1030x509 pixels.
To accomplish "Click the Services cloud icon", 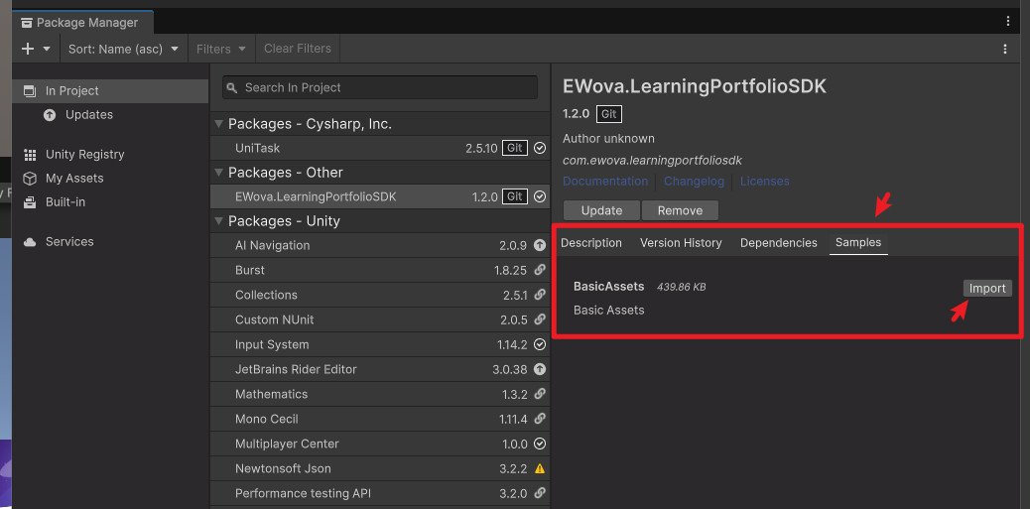I will coord(30,242).
